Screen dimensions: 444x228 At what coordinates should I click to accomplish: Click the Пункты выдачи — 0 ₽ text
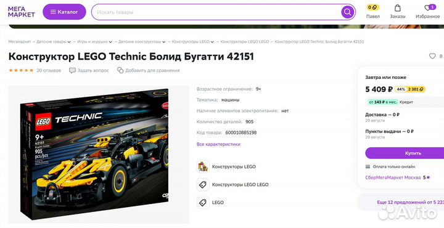coord(389,131)
